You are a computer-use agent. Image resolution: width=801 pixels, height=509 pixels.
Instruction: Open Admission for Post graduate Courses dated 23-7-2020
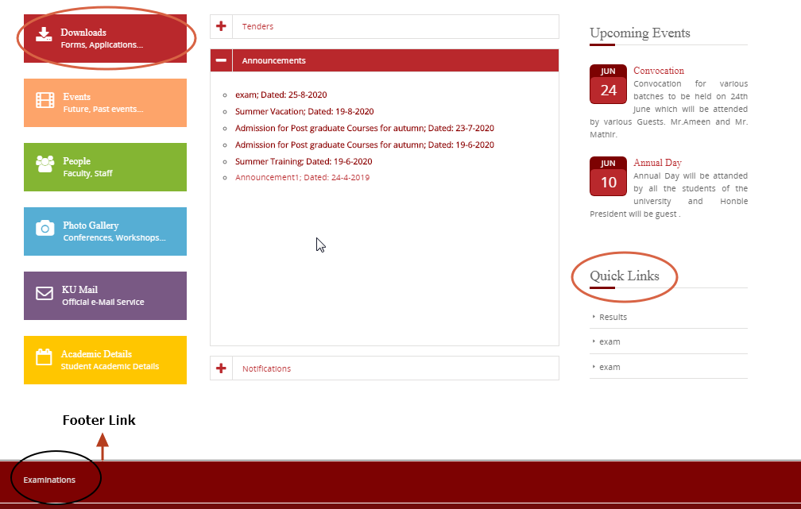[364, 128]
